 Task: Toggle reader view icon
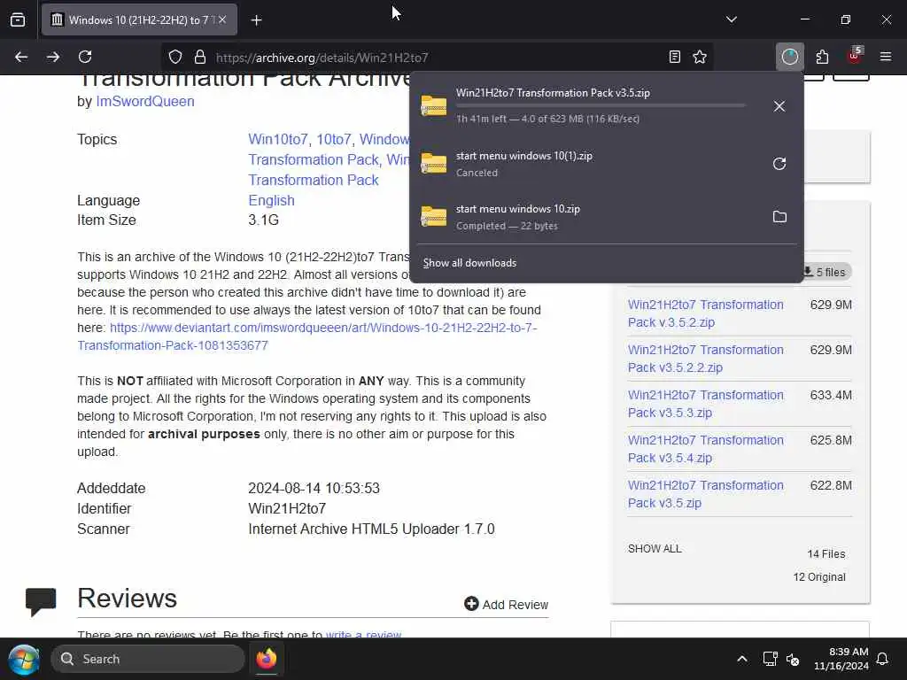coord(674,58)
